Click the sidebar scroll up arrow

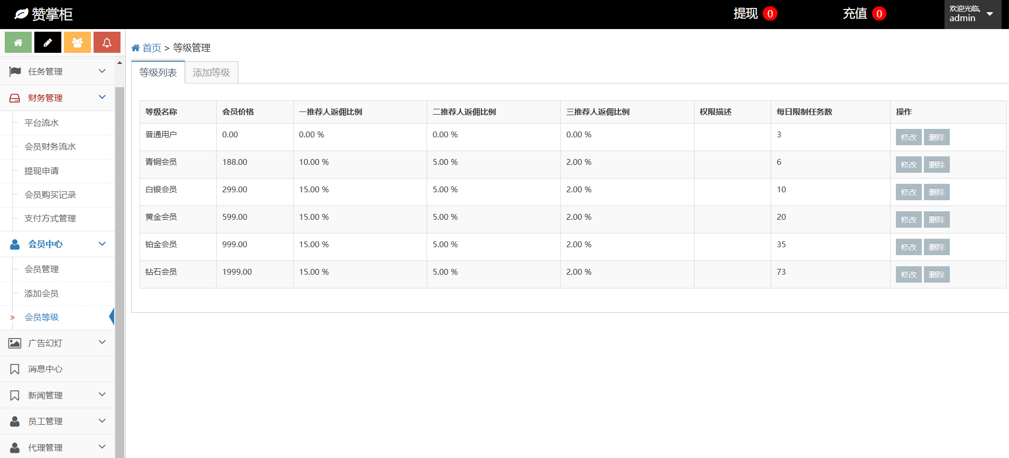[120, 63]
